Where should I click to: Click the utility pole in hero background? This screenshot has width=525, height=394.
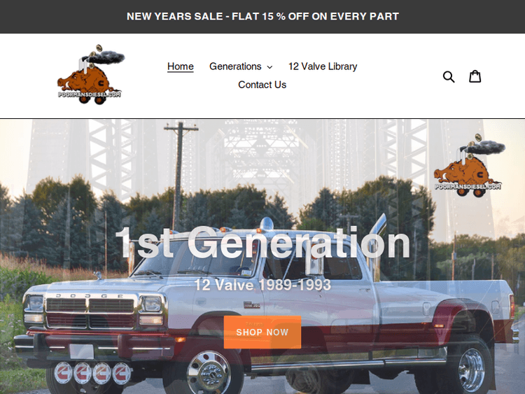tap(180, 174)
